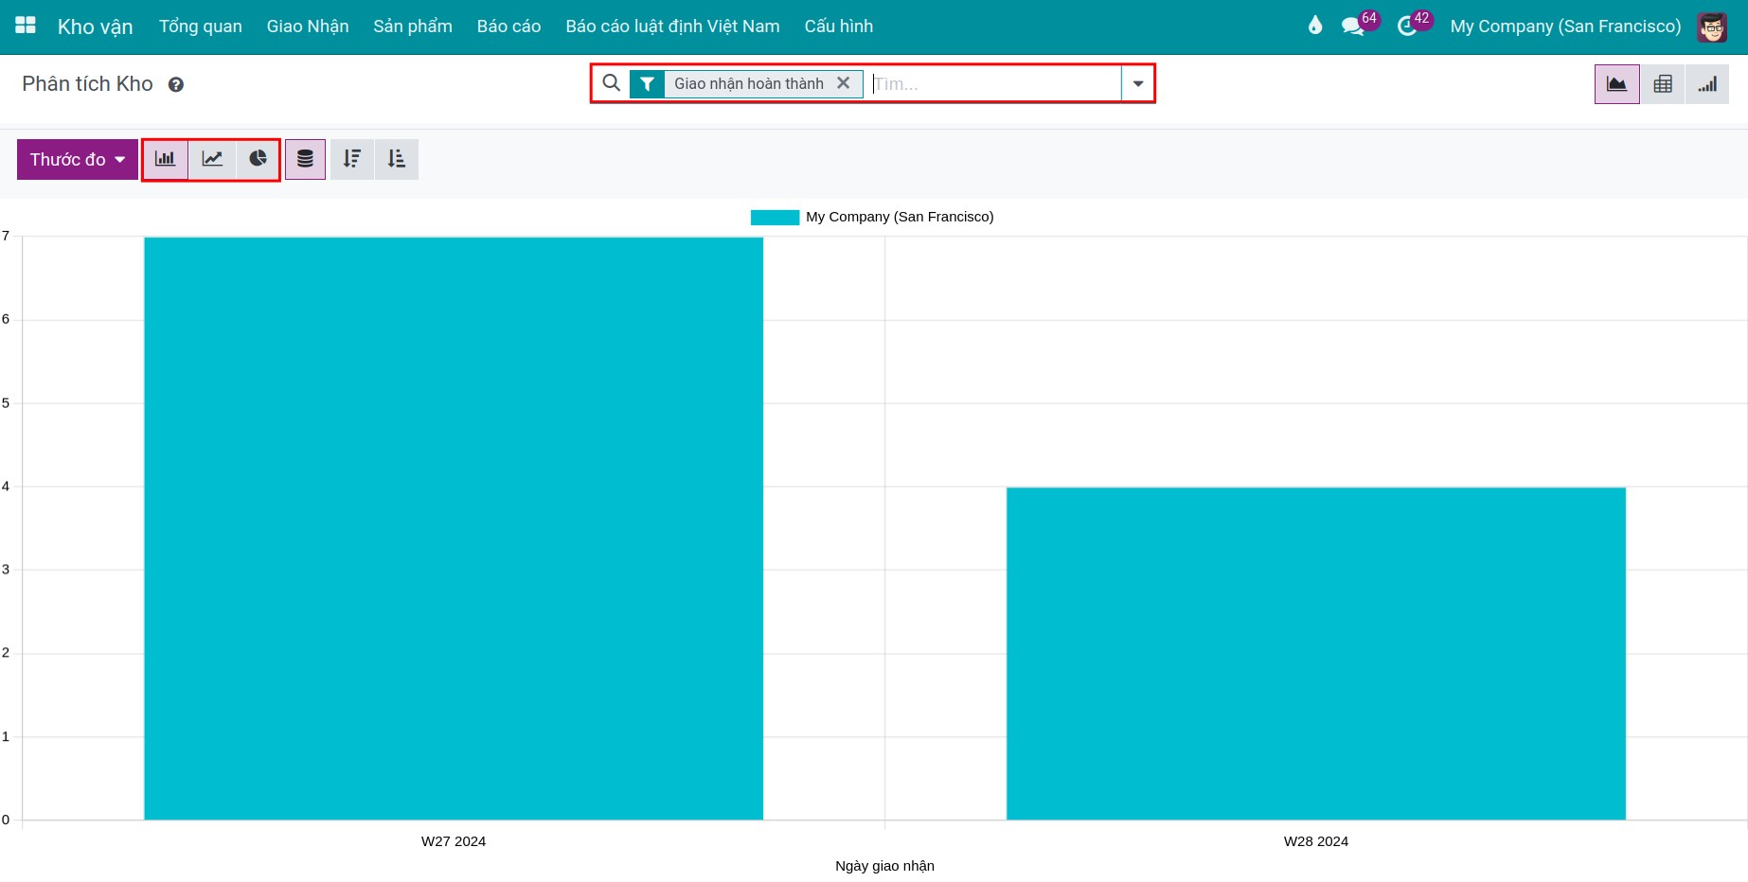The height and width of the screenshot is (882, 1748).
Task: Open the company switcher My Company (San Francisco)
Action: tap(1565, 26)
